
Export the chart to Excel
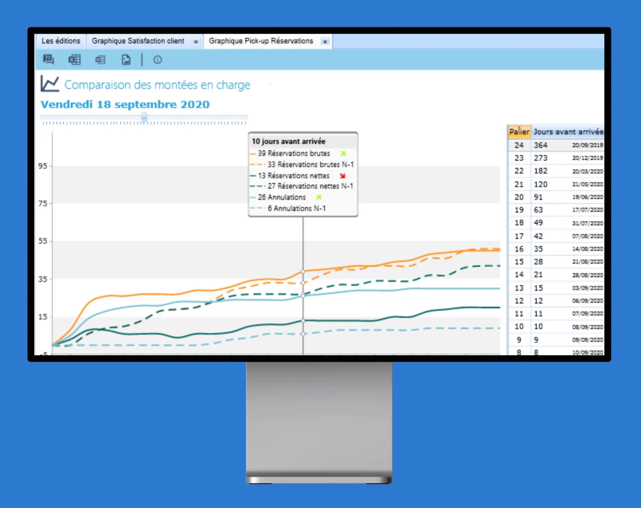[x=75, y=60]
